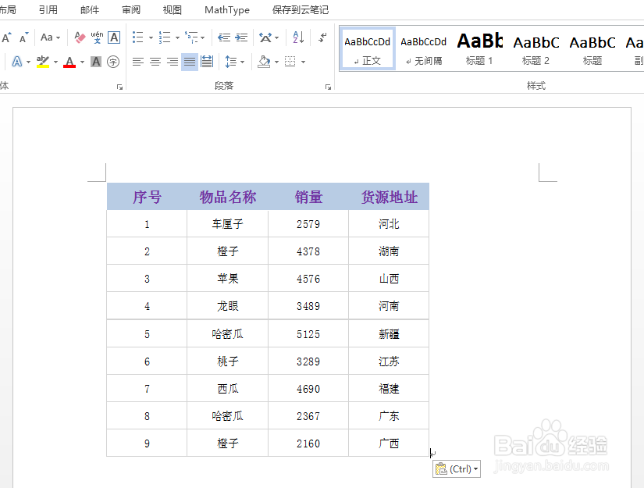644x488 pixels.
Task: Open the 保存到云笔记 ribbon tab
Action: (301, 10)
